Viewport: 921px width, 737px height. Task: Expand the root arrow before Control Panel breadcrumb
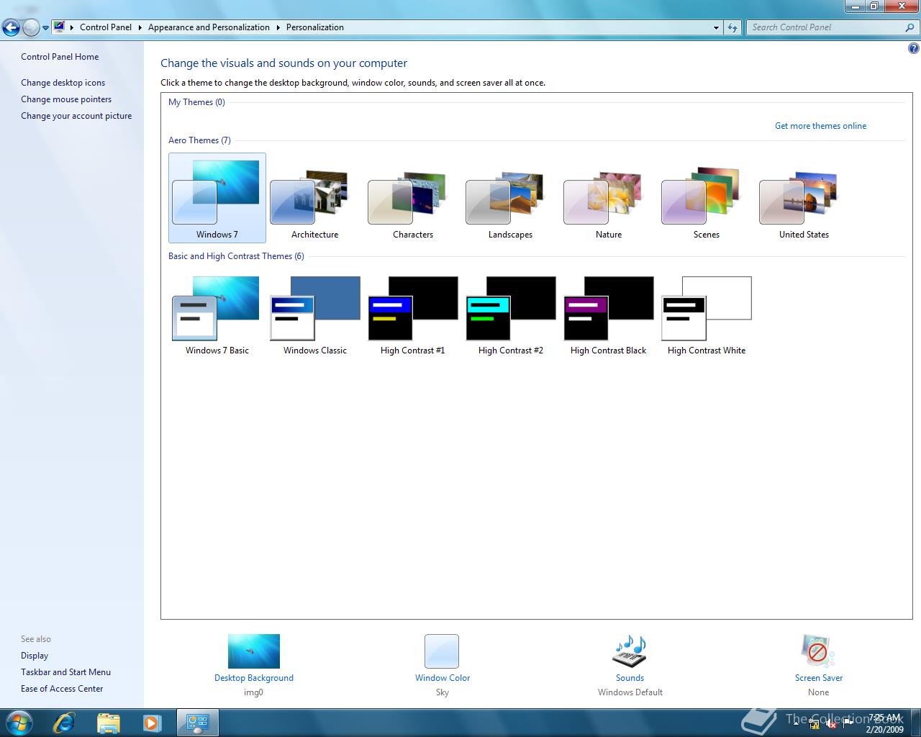tap(72, 27)
